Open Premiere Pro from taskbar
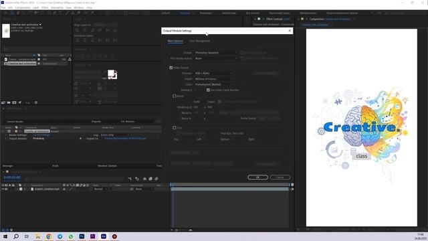Viewport: 428px width, 241px height. click(x=92, y=236)
